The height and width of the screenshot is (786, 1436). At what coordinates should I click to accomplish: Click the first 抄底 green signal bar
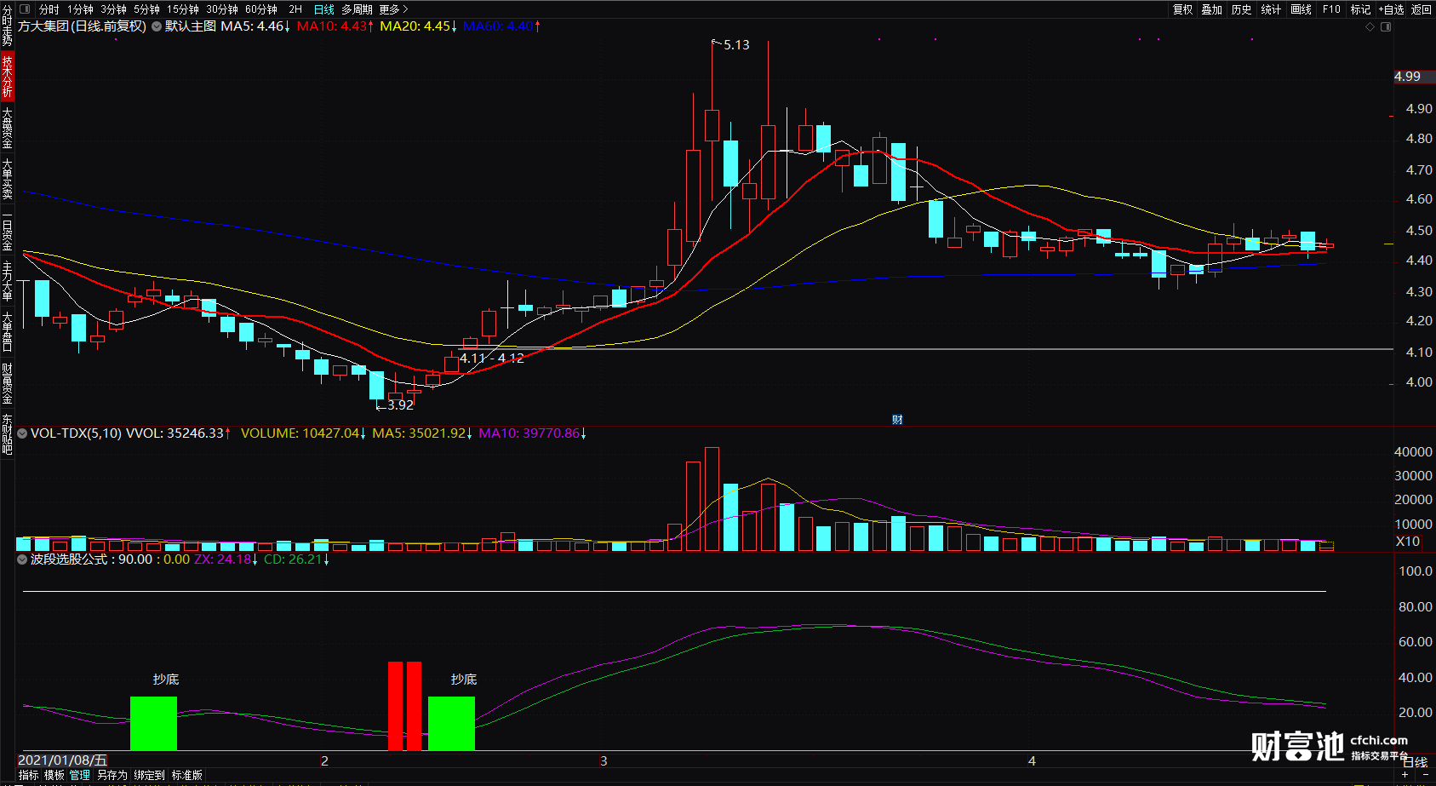(153, 723)
